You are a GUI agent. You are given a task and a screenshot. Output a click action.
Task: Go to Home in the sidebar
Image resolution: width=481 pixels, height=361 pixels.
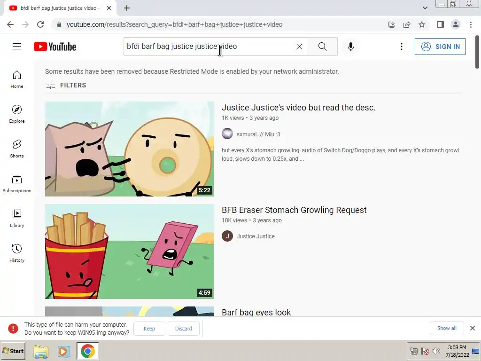(x=17, y=79)
